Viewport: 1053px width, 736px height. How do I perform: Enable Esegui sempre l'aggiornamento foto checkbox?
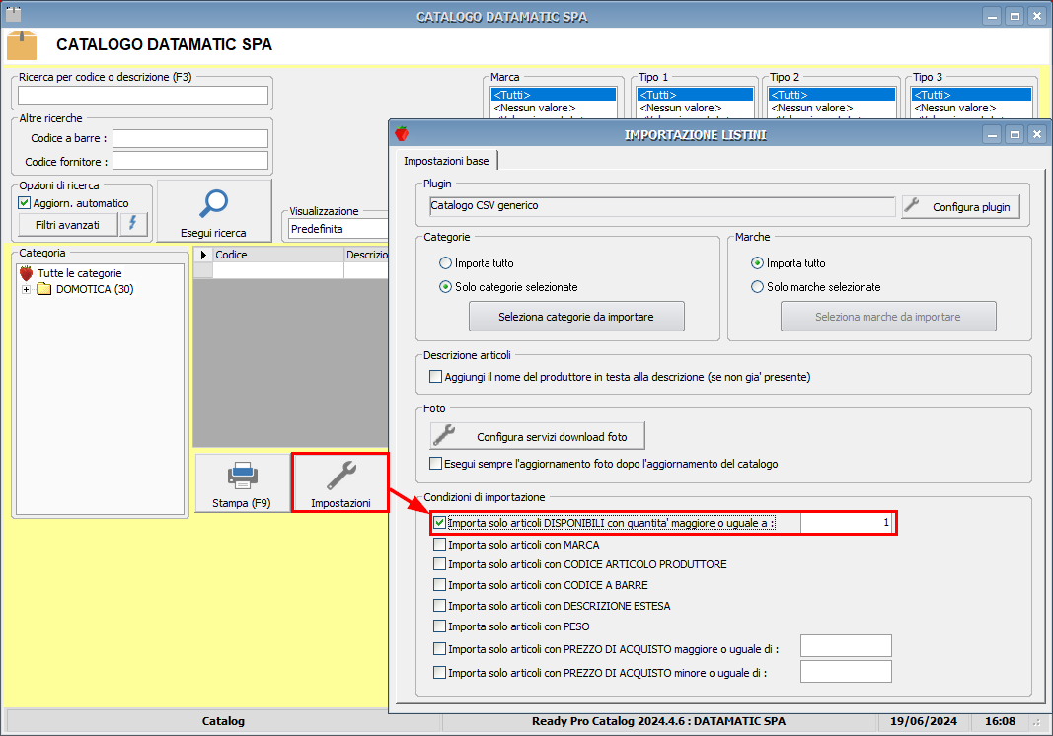[436, 464]
